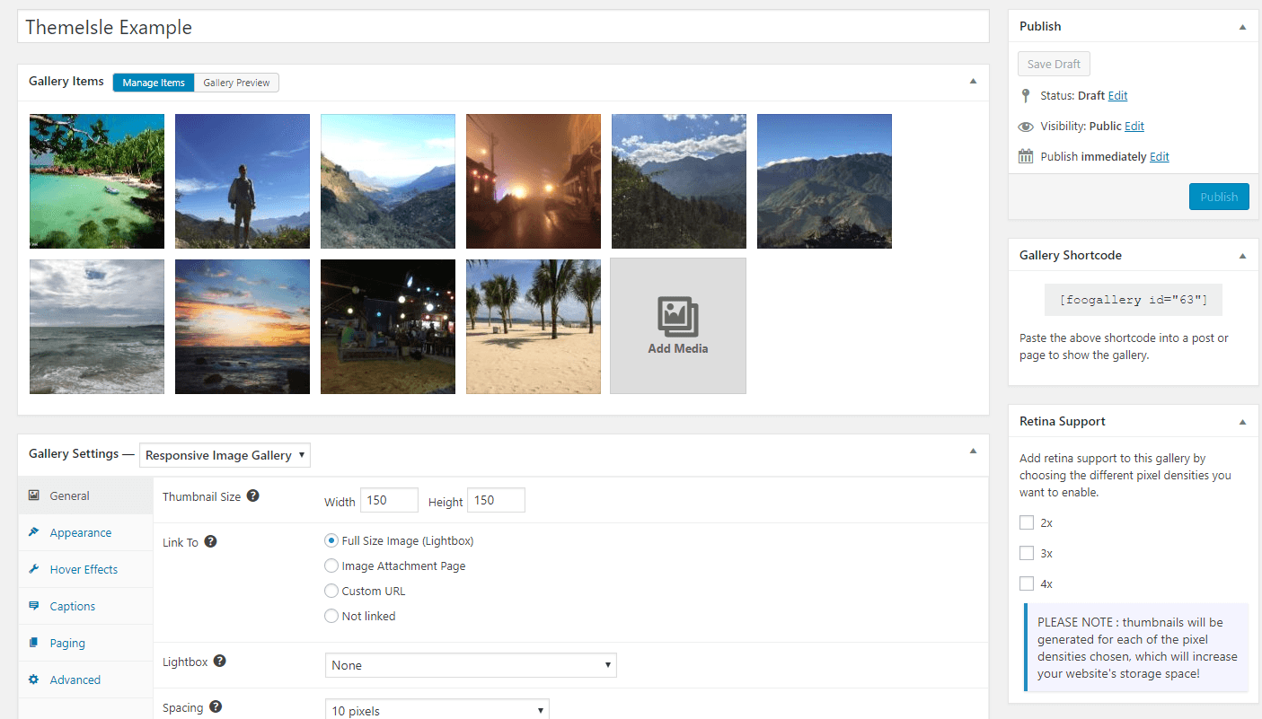Viewport: 1262px width, 719px height.
Task: Collapse the Gallery Items panel
Action: [x=973, y=82]
